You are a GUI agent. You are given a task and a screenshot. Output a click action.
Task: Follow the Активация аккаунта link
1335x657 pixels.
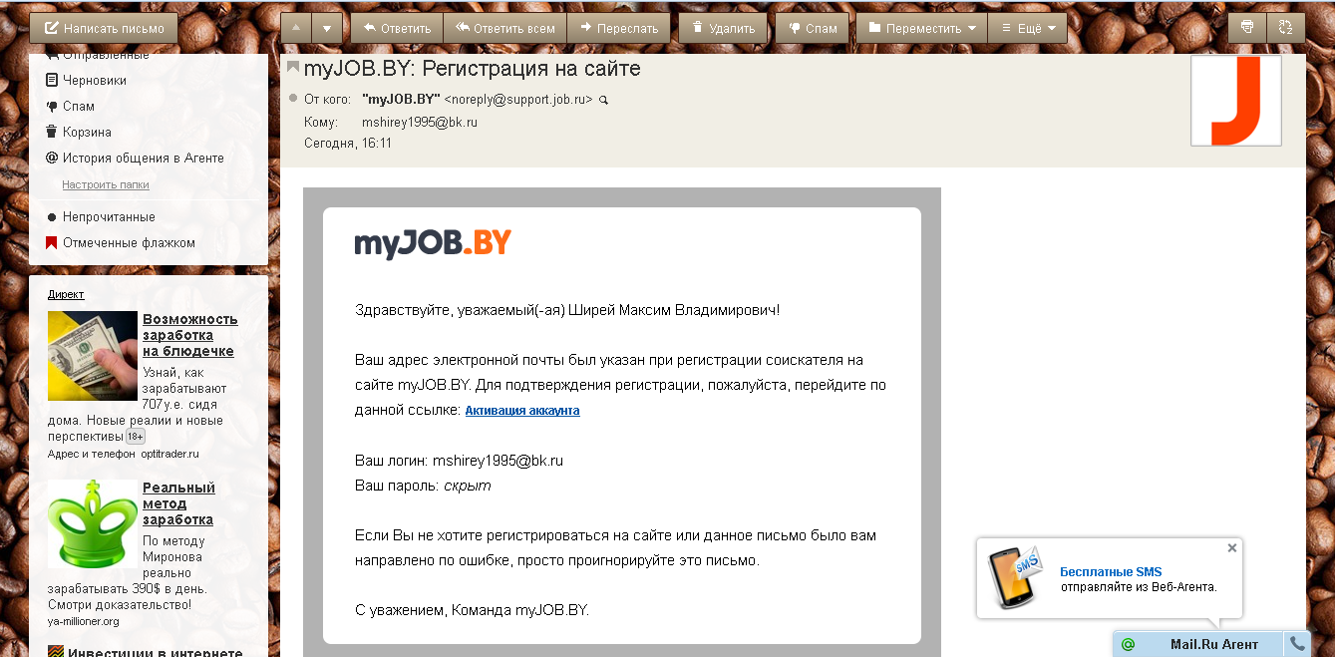(x=522, y=411)
